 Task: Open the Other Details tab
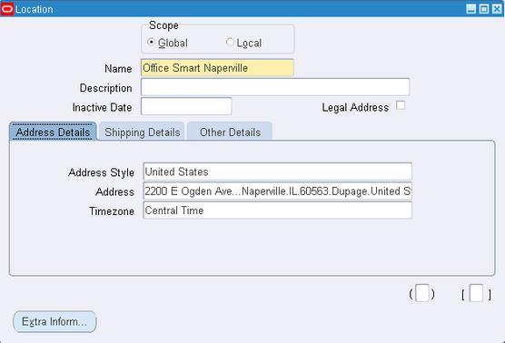(x=230, y=132)
